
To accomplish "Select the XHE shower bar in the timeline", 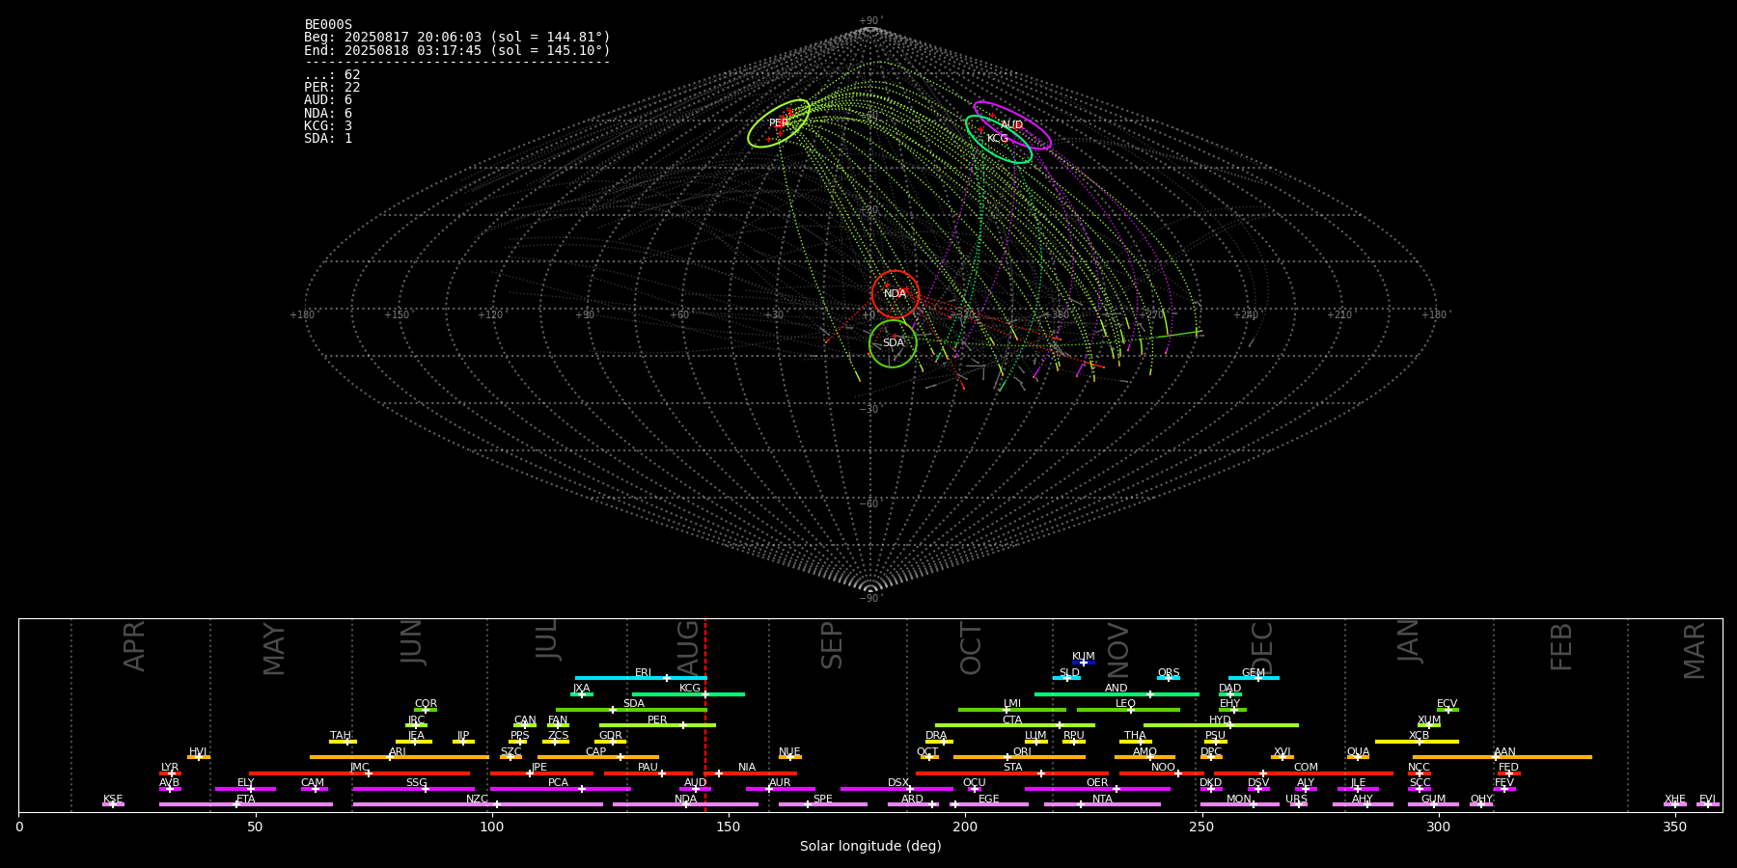I will click(x=1675, y=804).
